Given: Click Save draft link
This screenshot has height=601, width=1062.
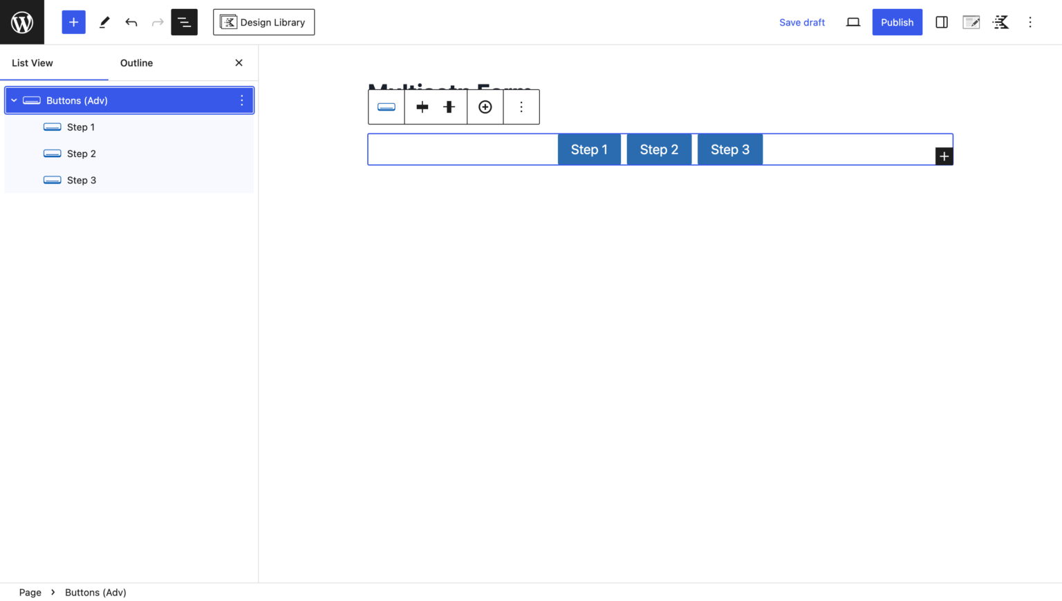Looking at the screenshot, I should (801, 22).
